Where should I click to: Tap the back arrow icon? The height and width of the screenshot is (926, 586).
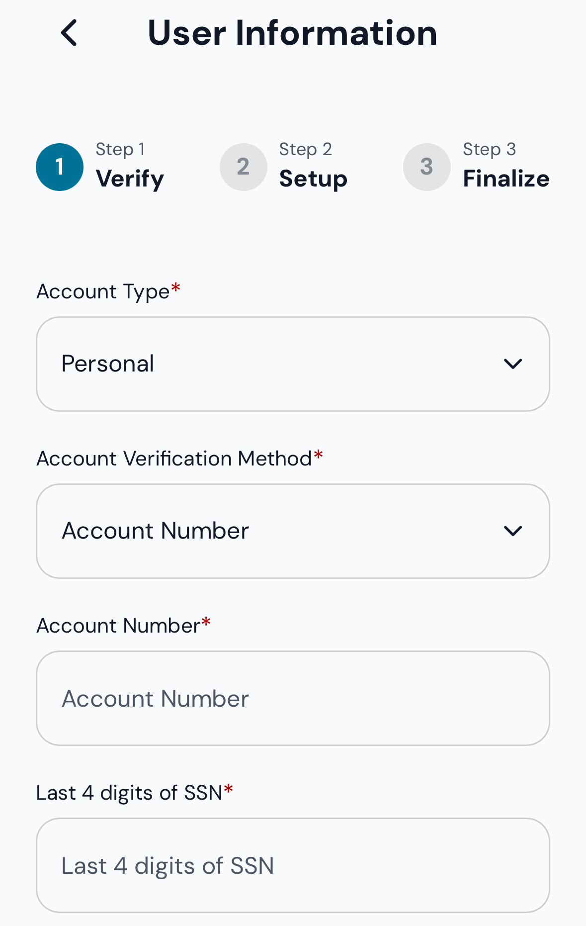69,33
